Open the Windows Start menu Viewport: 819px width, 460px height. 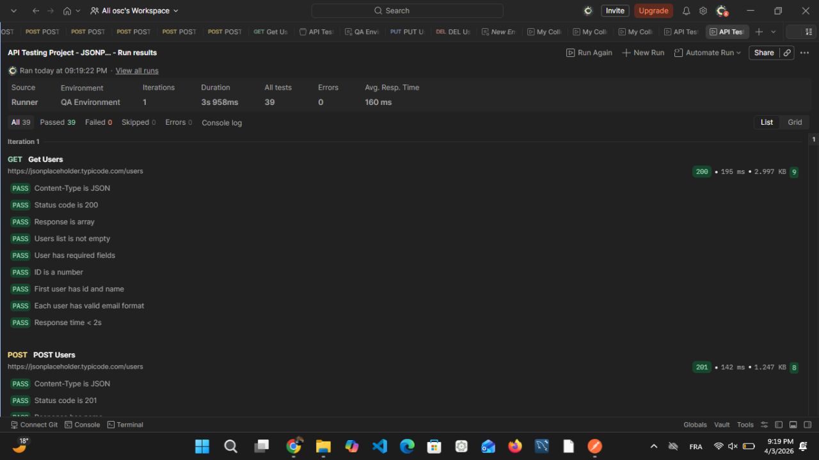[x=202, y=446]
